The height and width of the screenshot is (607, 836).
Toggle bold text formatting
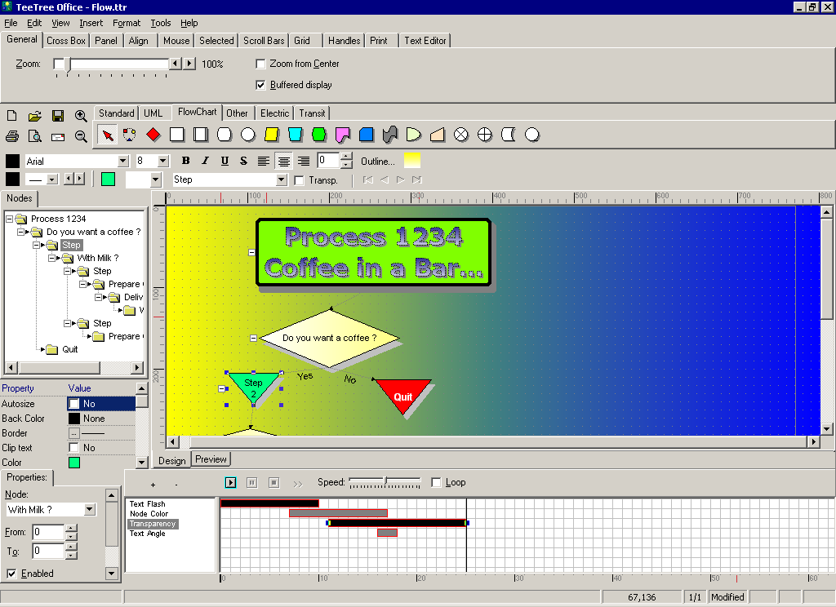(x=185, y=162)
